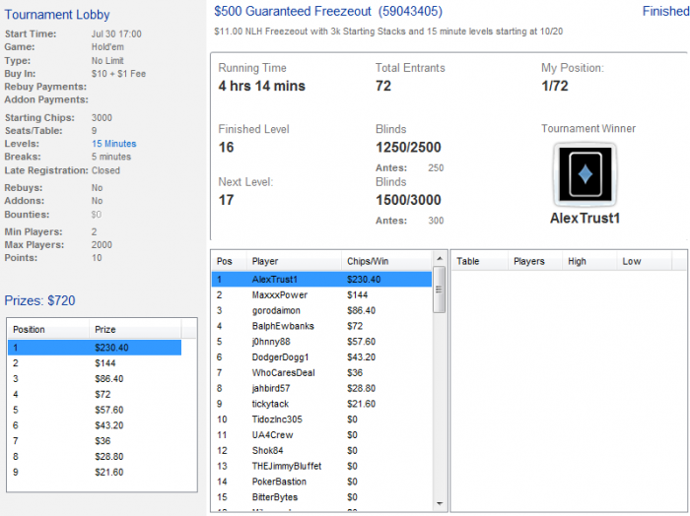The height and width of the screenshot is (516, 690).
Task: Select MaxxxPower in player list
Action: click(321, 294)
